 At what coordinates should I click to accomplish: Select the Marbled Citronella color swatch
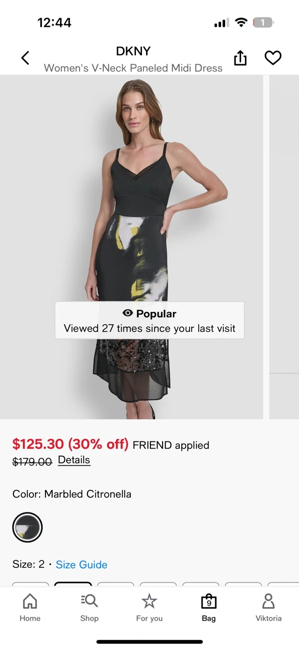point(27,527)
